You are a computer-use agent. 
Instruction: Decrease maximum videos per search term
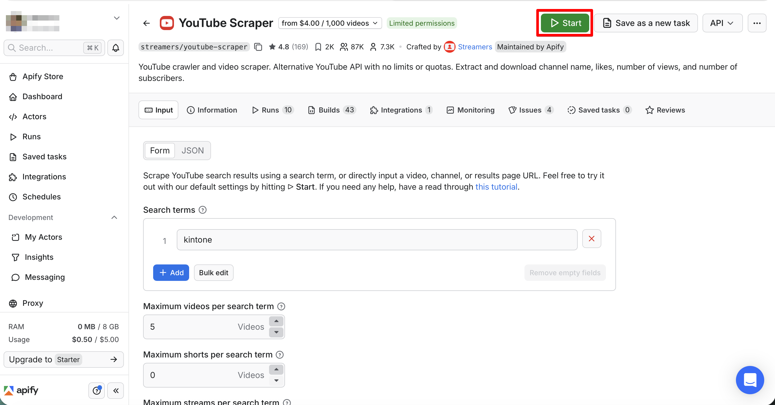[x=276, y=332]
